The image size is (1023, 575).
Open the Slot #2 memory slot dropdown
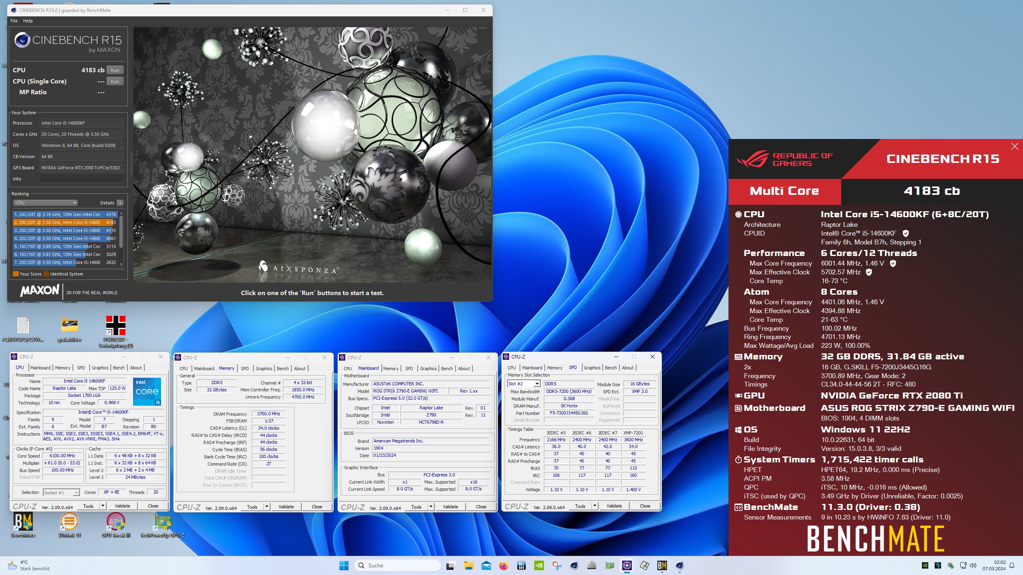[524, 384]
